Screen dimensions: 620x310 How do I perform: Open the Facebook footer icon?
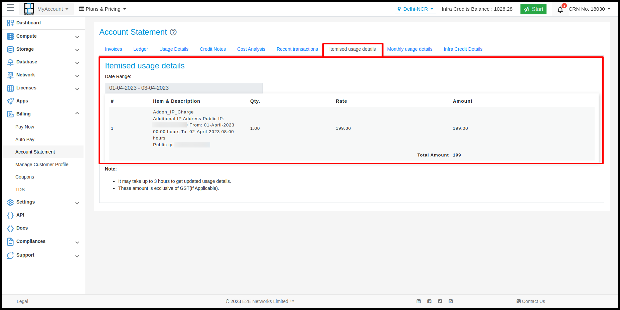429,301
